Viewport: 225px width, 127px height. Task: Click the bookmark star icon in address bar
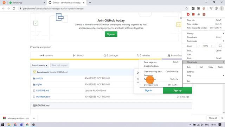click(x=186, y=8)
